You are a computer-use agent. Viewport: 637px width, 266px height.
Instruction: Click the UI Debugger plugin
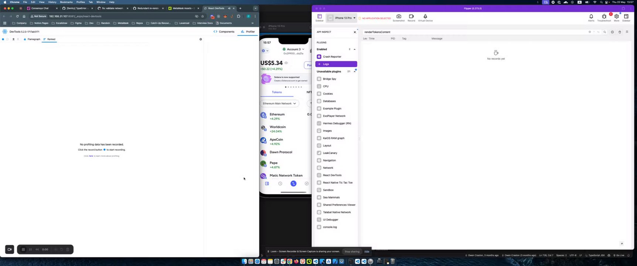(x=336, y=219)
